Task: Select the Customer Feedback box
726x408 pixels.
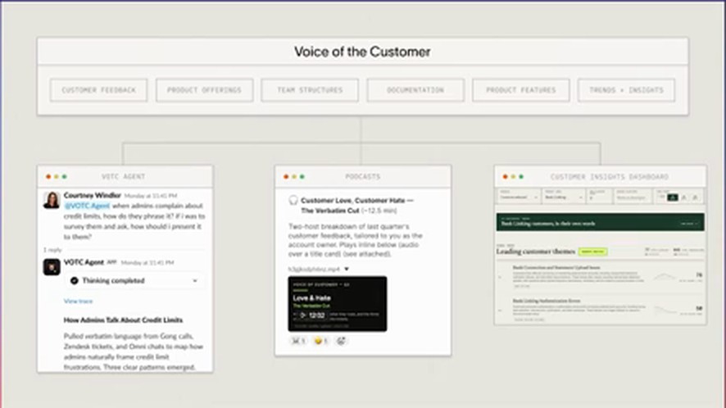Action: tap(98, 90)
